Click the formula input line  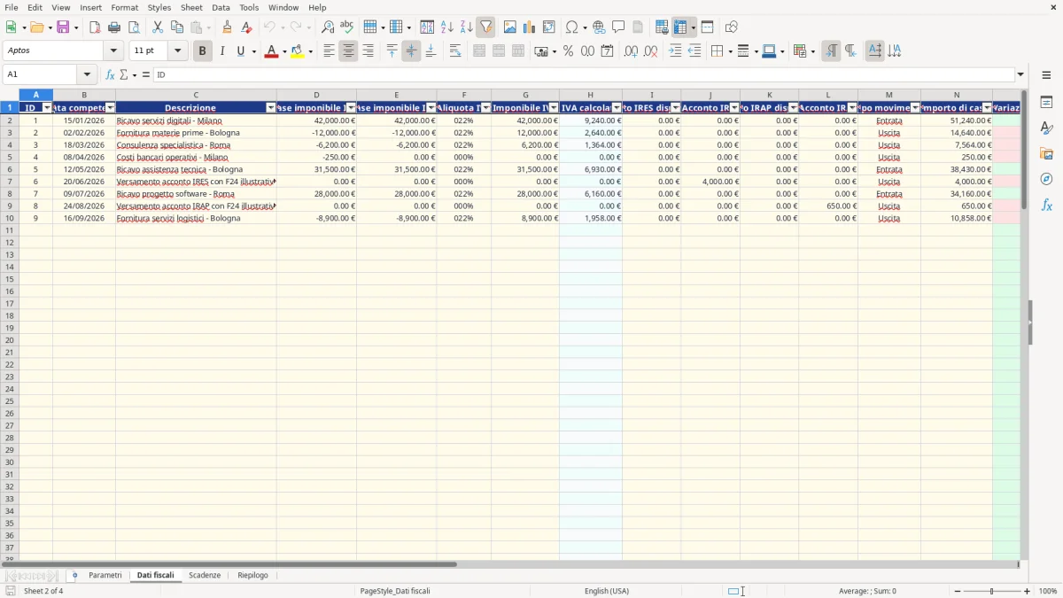[583, 75]
